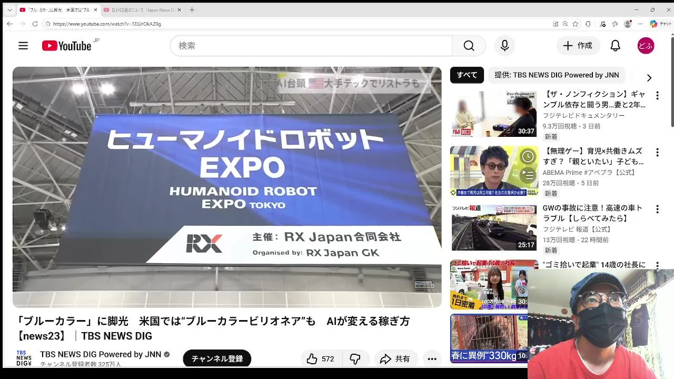Open the split screen apps icon in address bar

[556, 24]
